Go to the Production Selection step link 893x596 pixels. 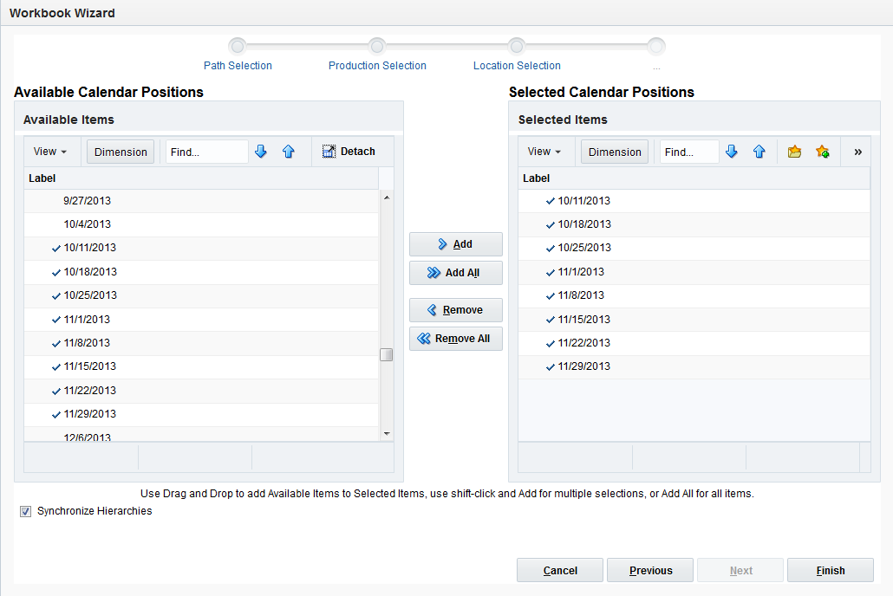coord(377,66)
